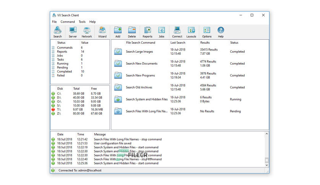Open the Server toolbar icon
The image size is (320, 185).
click(73, 32)
